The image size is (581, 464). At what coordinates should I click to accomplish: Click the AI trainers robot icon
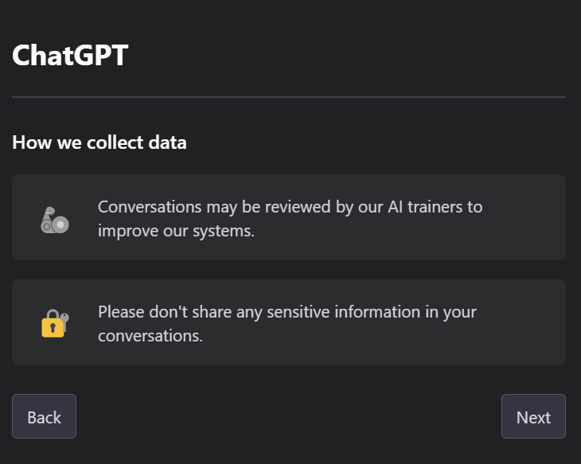pos(55,219)
